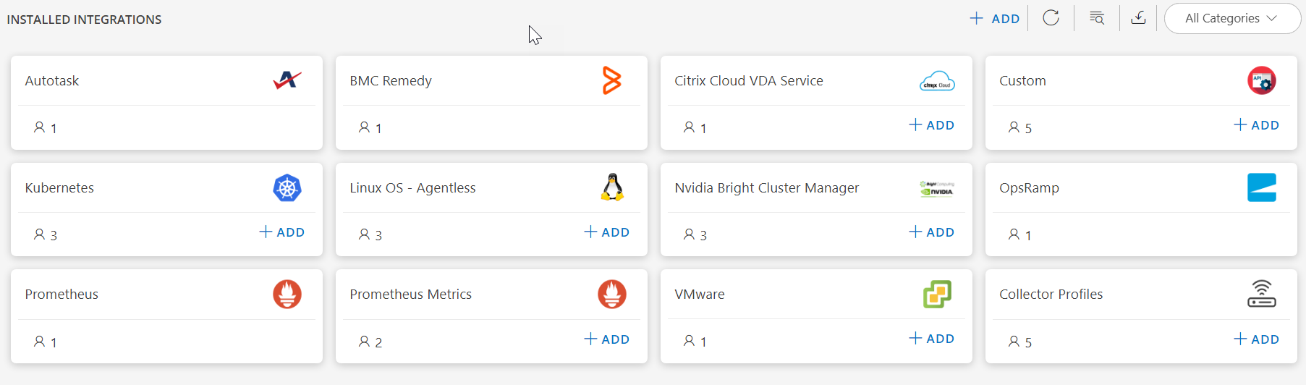Select Linux OS - Agentless title
This screenshot has height=385, width=1306.
[x=412, y=188]
